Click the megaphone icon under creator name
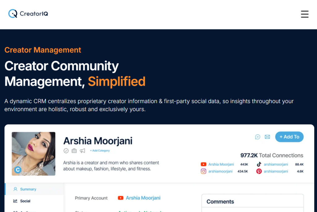The image size is (317, 212). pyautogui.click(x=82, y=151)
